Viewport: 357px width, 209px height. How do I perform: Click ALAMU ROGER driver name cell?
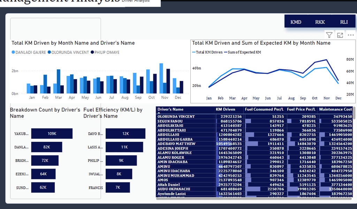(x=171, y=157)
